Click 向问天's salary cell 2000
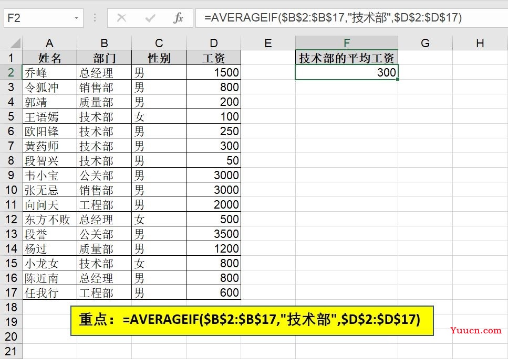 point(213,204)
